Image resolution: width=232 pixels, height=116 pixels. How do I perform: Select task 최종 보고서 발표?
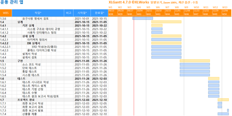[x=33, y=111]
